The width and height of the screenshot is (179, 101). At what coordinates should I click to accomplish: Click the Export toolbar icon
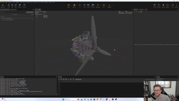(x=9, y=5)
